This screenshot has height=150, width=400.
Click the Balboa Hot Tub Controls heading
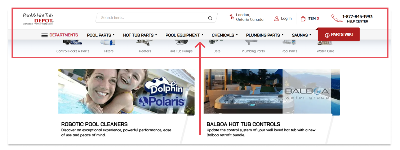point(243,124)
